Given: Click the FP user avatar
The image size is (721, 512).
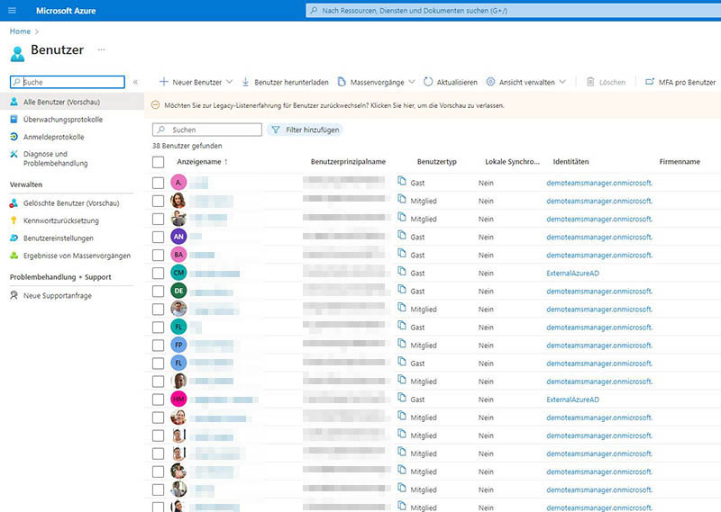Looking at the screenshot, I should tap(178, 345).
